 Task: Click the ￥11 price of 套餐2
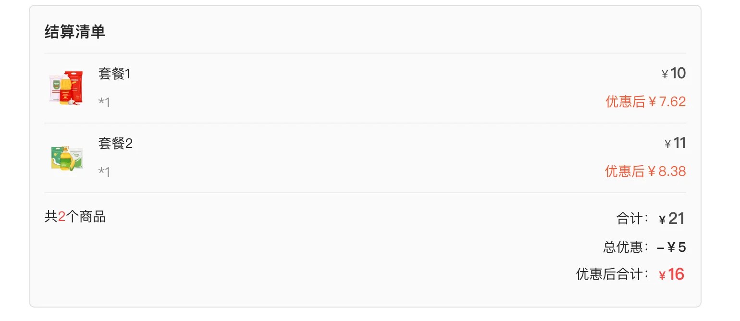tap(675, 143)
